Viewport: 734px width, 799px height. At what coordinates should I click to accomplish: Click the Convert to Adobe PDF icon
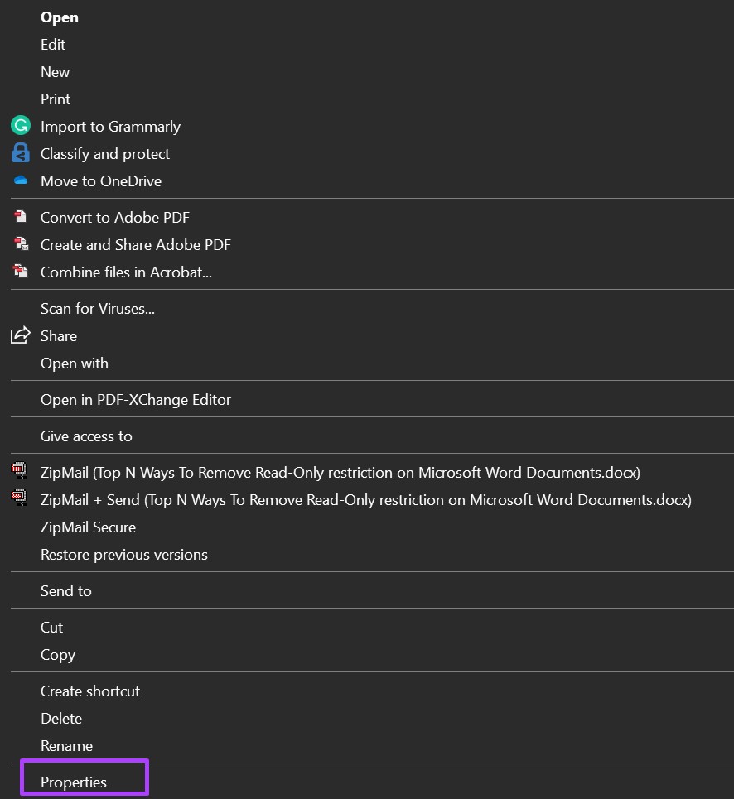21,217
